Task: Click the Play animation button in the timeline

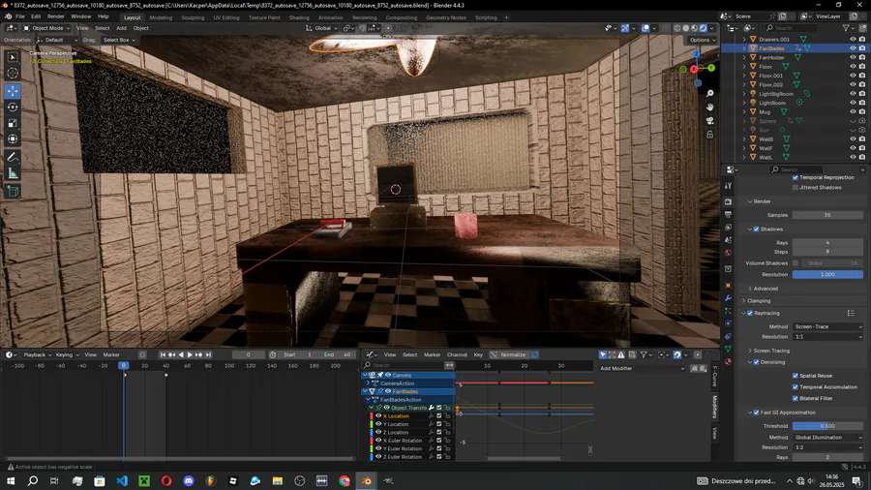Action: pyautogui.click(x=190, y=354)
